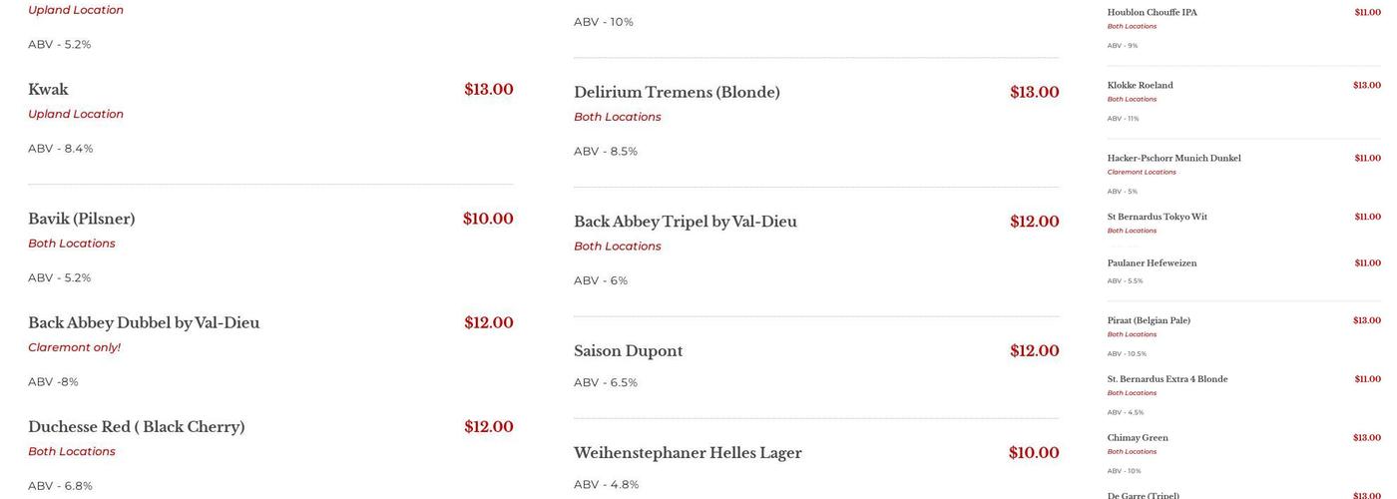Choose the Saison Dupont item
This screenshot has width=1397, height=499.
(628, 351)
